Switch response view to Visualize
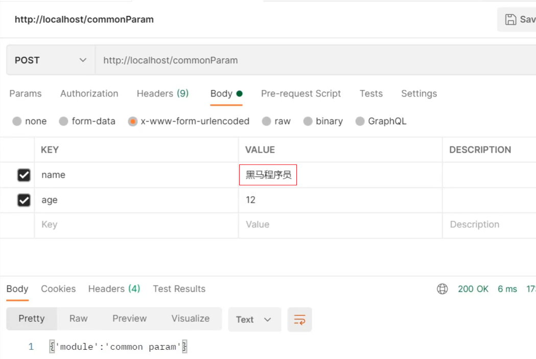Viewport: 536px width, 359px height. pyautogui.click(x=191, y=319)
